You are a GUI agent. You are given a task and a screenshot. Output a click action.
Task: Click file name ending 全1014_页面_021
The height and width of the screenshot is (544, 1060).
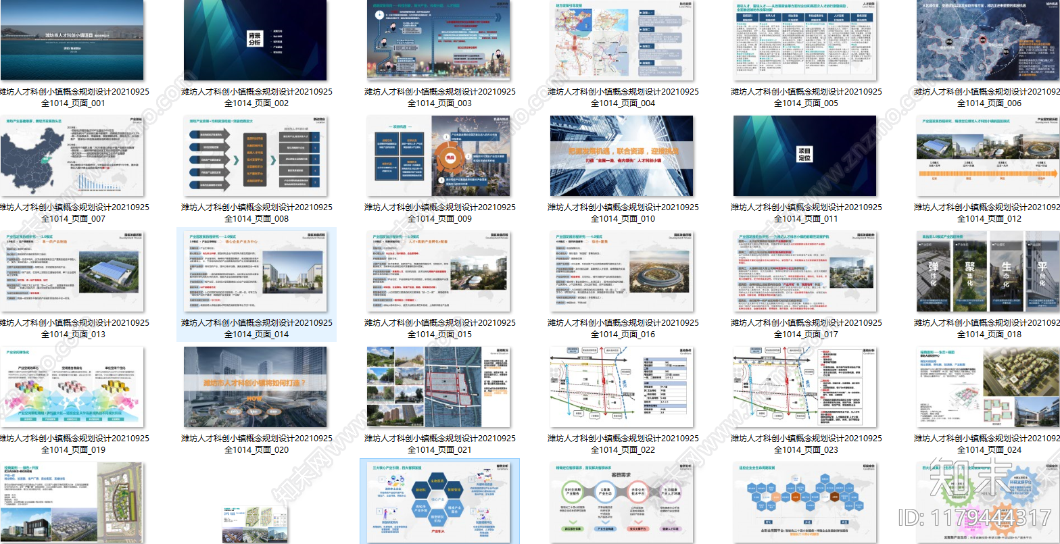tap(439, 444)
